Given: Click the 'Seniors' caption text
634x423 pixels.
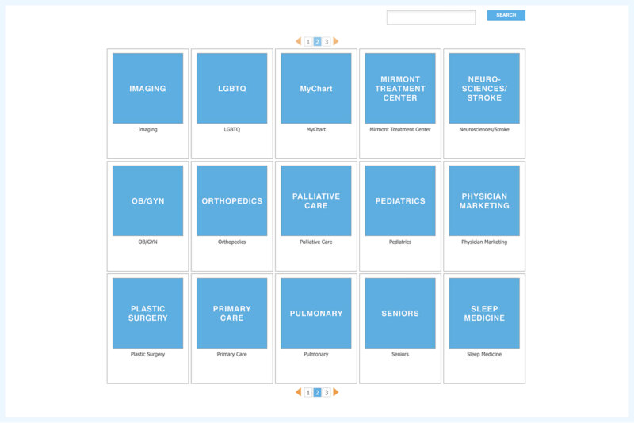Looking at the screenshot, I should (x=400, y=354).
